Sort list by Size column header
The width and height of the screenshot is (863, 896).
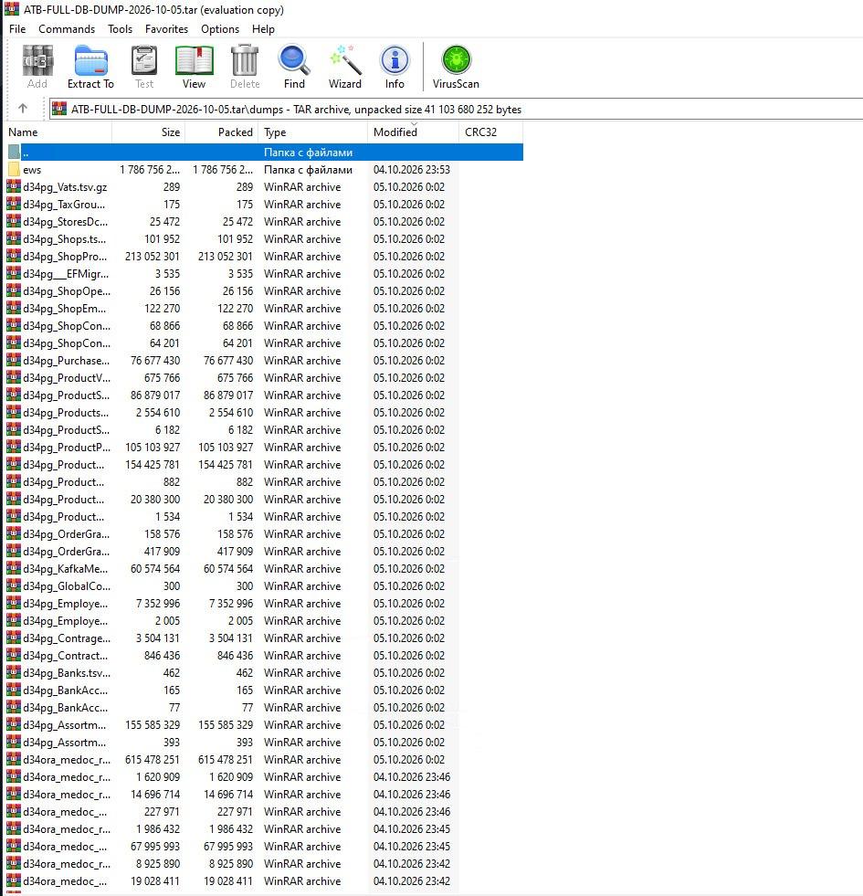click(149, 132)
